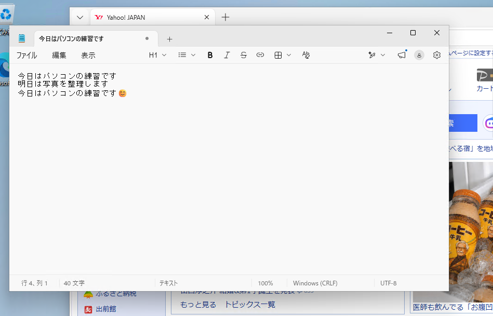The image size is (493, 316).
Task: Click the smiling emoji in the text
Action: point(123,93)
